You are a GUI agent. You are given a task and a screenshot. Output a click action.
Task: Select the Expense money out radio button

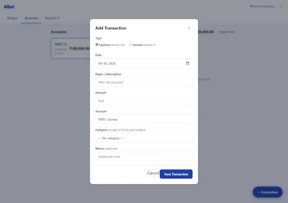97,45
